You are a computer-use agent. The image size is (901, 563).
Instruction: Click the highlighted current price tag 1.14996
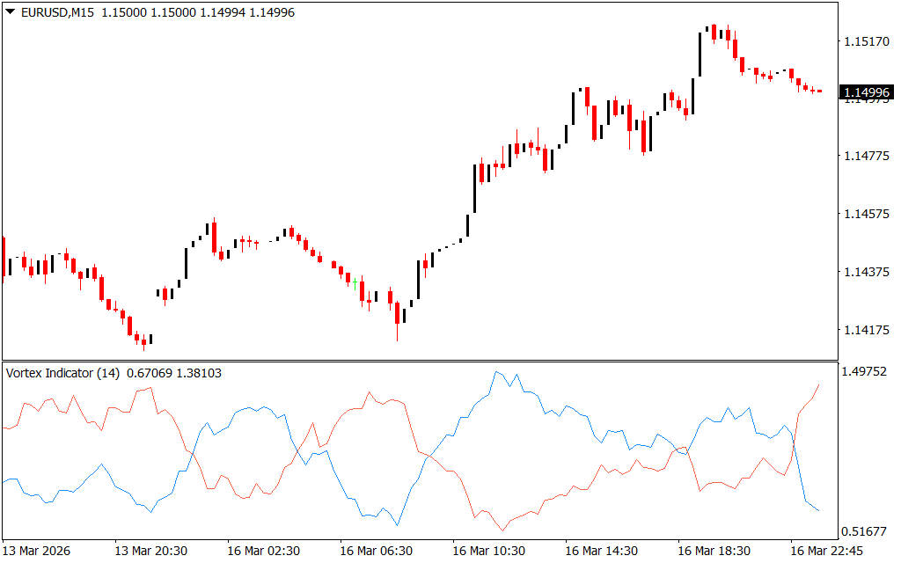(866, 92)
